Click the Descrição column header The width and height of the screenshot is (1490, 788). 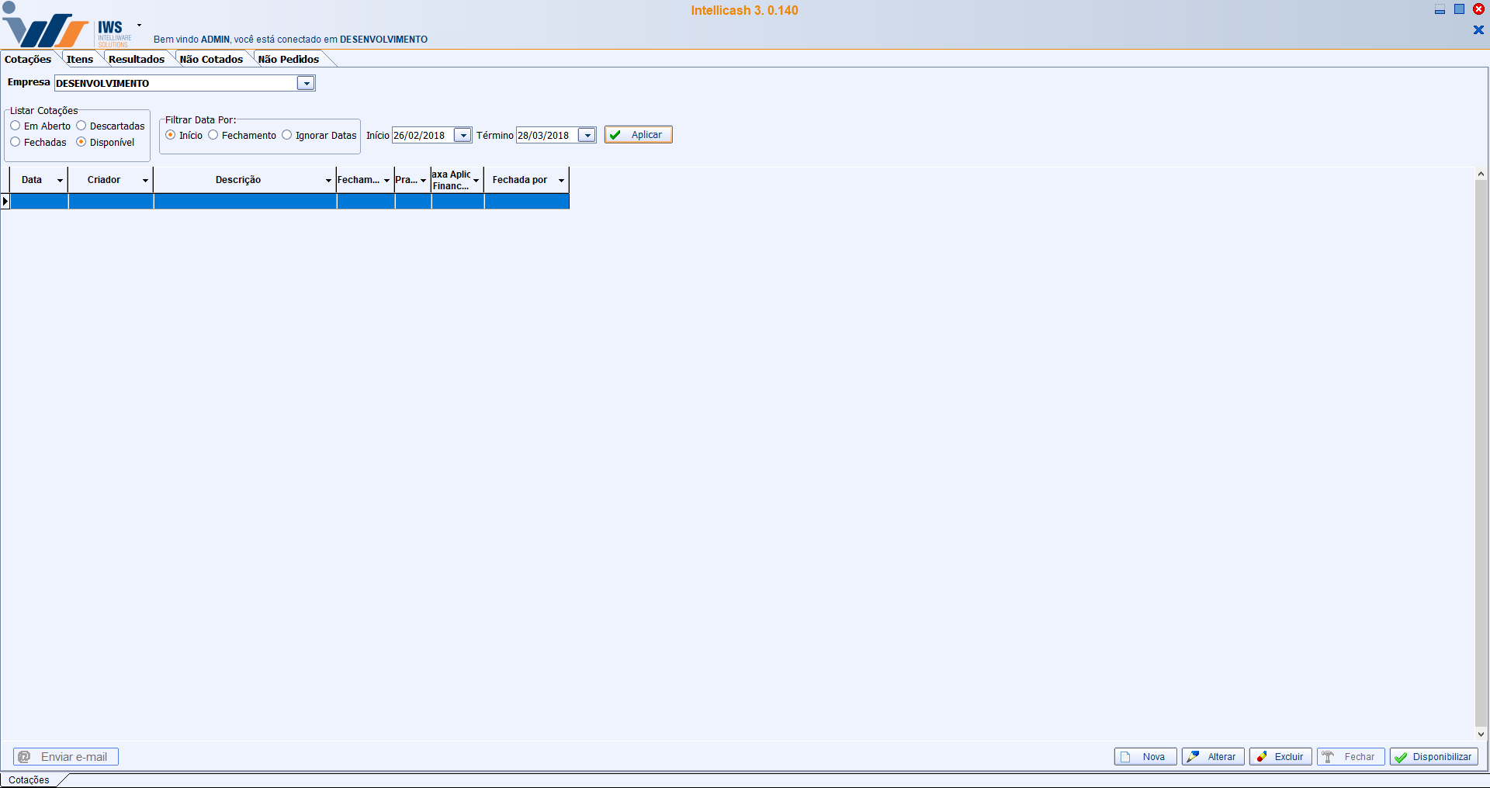click(238, 180)
